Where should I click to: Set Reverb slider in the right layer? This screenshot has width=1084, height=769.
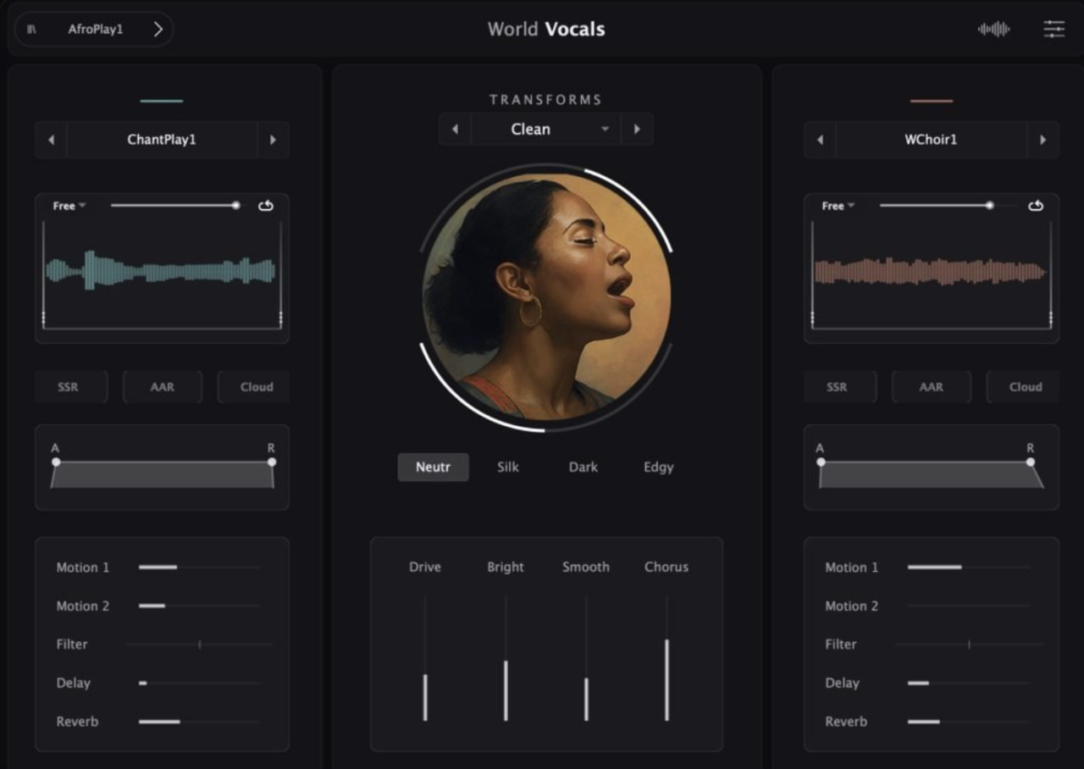click(x=969, y=722)
